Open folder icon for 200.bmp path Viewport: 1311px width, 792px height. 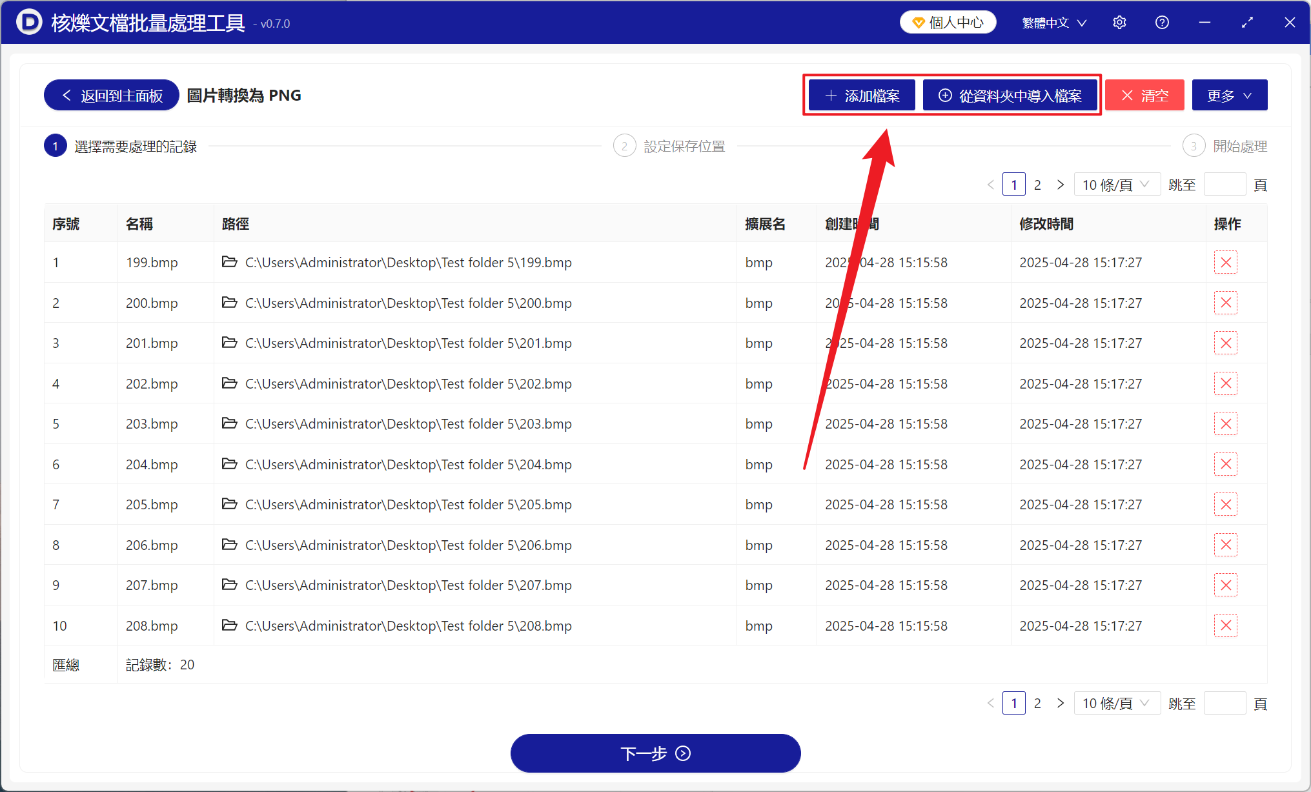pos(229,302)
